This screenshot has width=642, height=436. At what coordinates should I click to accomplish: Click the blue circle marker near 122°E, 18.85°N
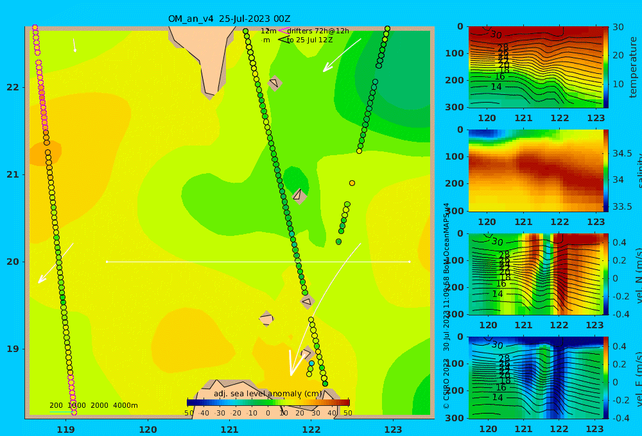[x=311, y=363]
